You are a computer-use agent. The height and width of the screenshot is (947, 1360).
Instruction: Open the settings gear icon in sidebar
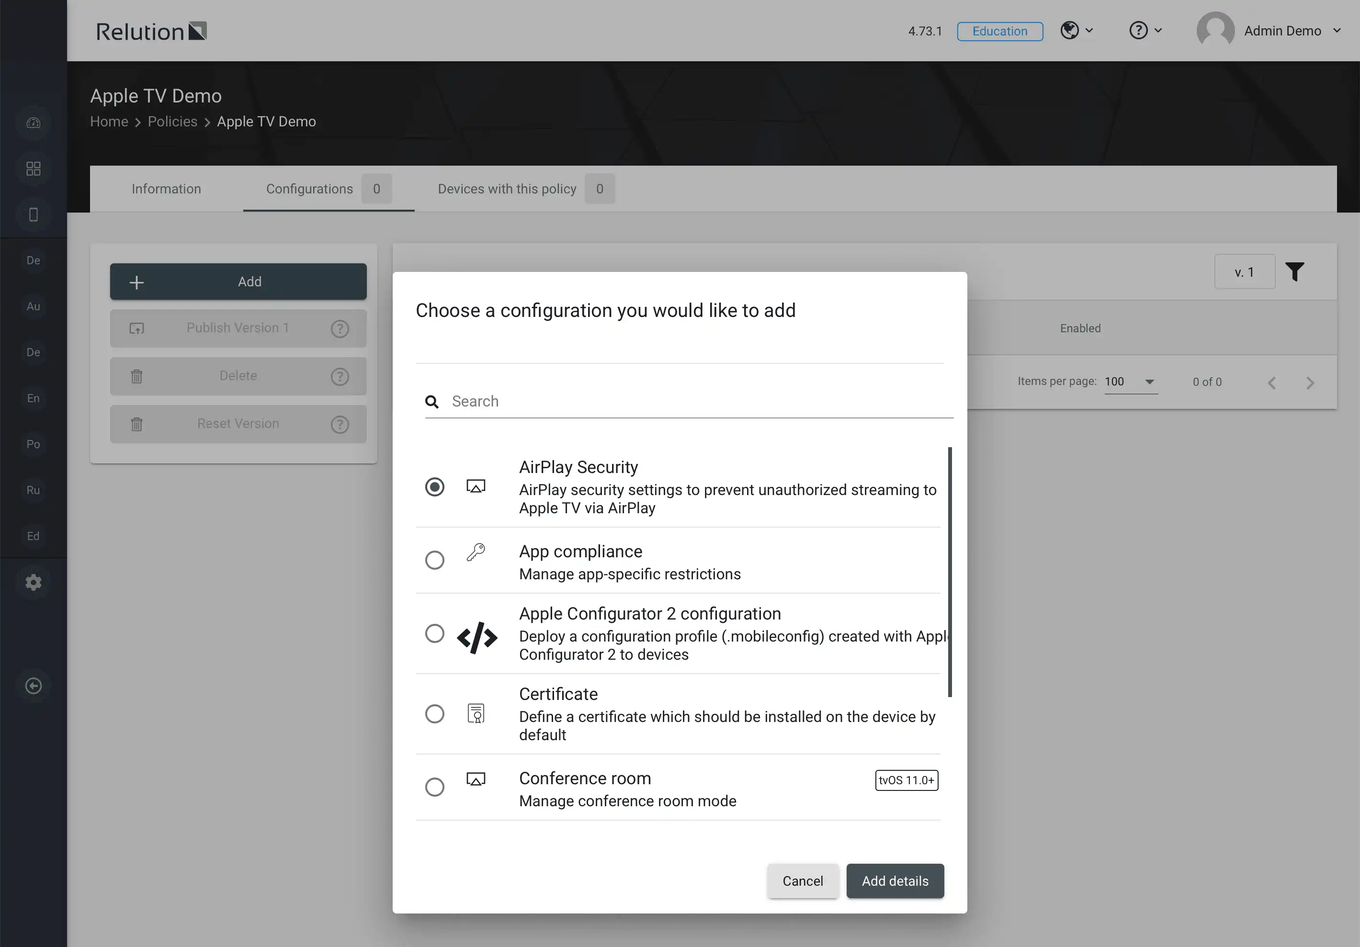(x=34, y=582)
